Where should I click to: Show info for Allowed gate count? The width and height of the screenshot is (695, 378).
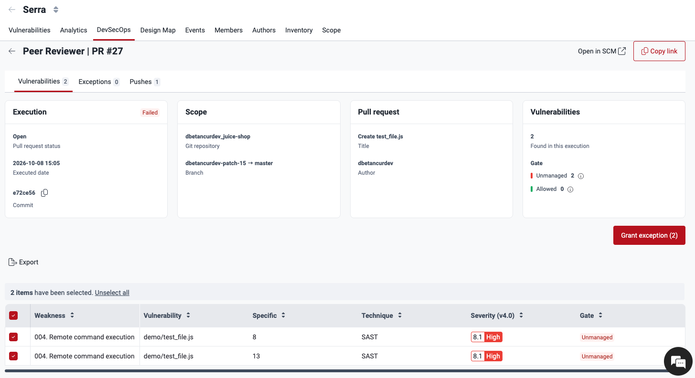tap(570, 189)
